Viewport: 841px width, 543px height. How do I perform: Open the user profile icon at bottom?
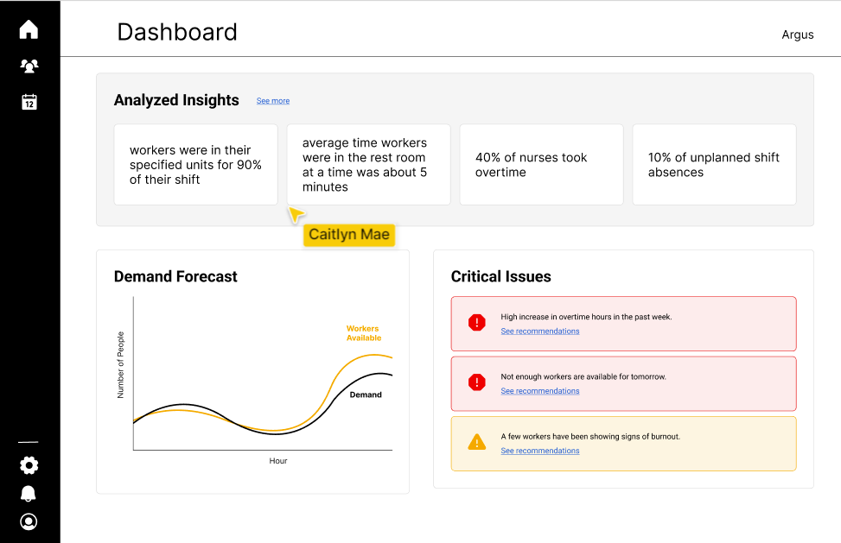click(29, 521)
